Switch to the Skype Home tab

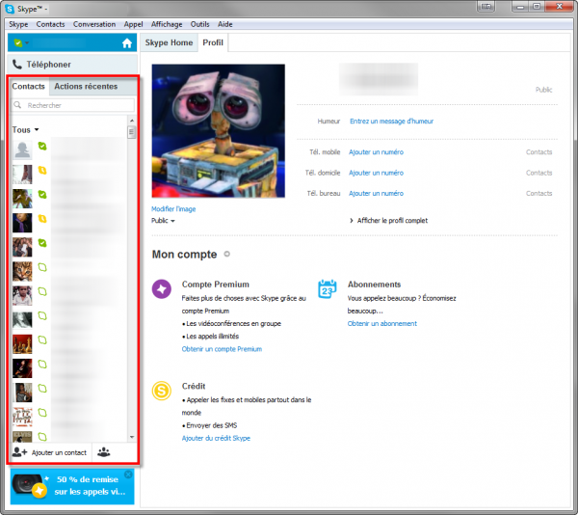click(169, 42)
